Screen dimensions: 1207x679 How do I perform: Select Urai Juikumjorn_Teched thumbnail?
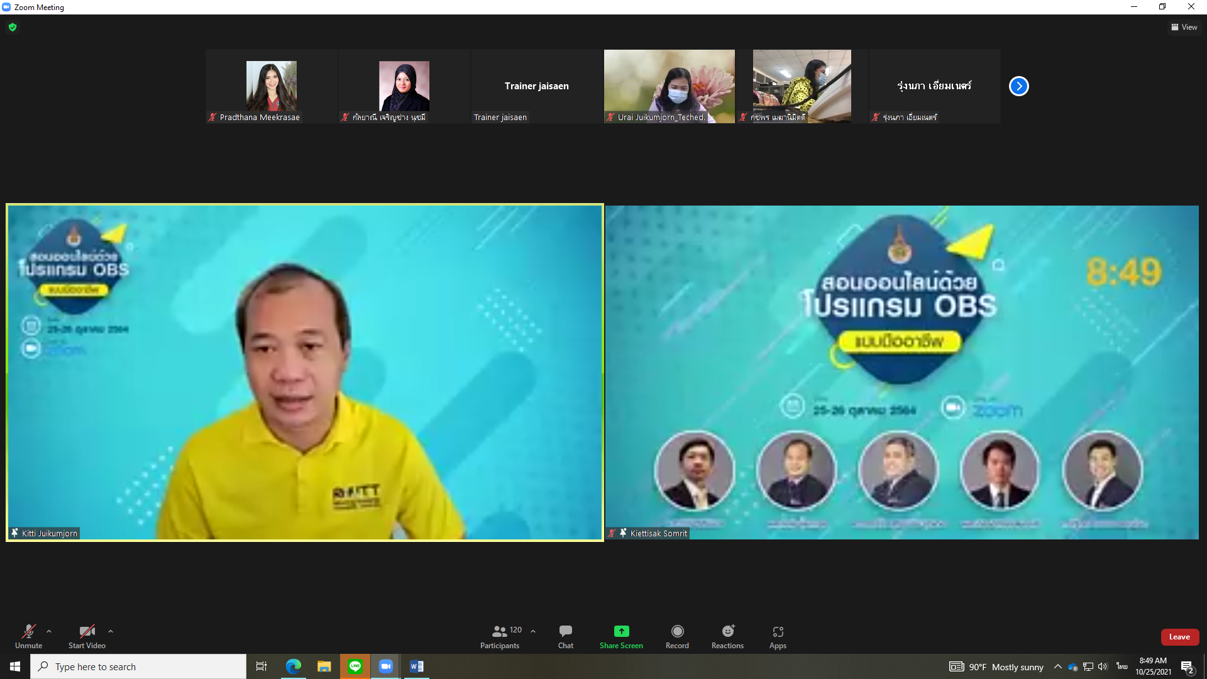[x=670, y=86]
